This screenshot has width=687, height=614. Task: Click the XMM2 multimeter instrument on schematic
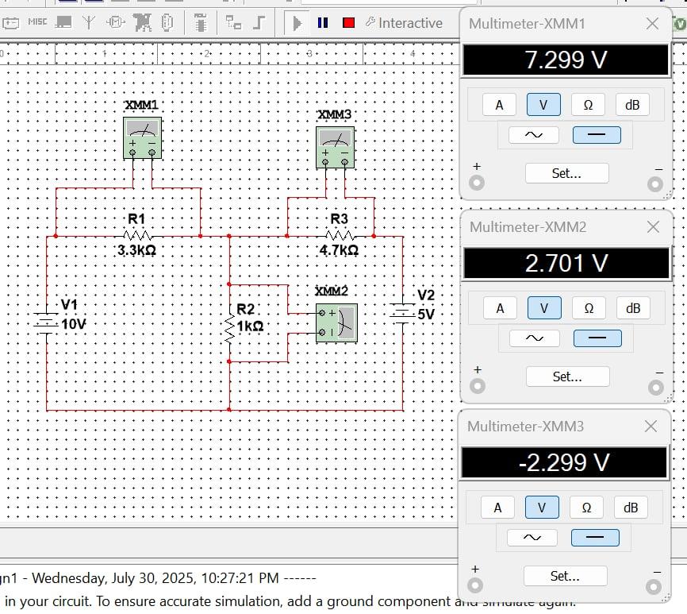click(x=336, y=323)
